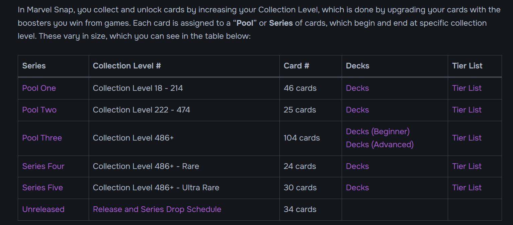This screenshot has height=225, width=513.
Task: Open Decks (Beginner) for Pool Three
Action: click(x=378, y=132)
